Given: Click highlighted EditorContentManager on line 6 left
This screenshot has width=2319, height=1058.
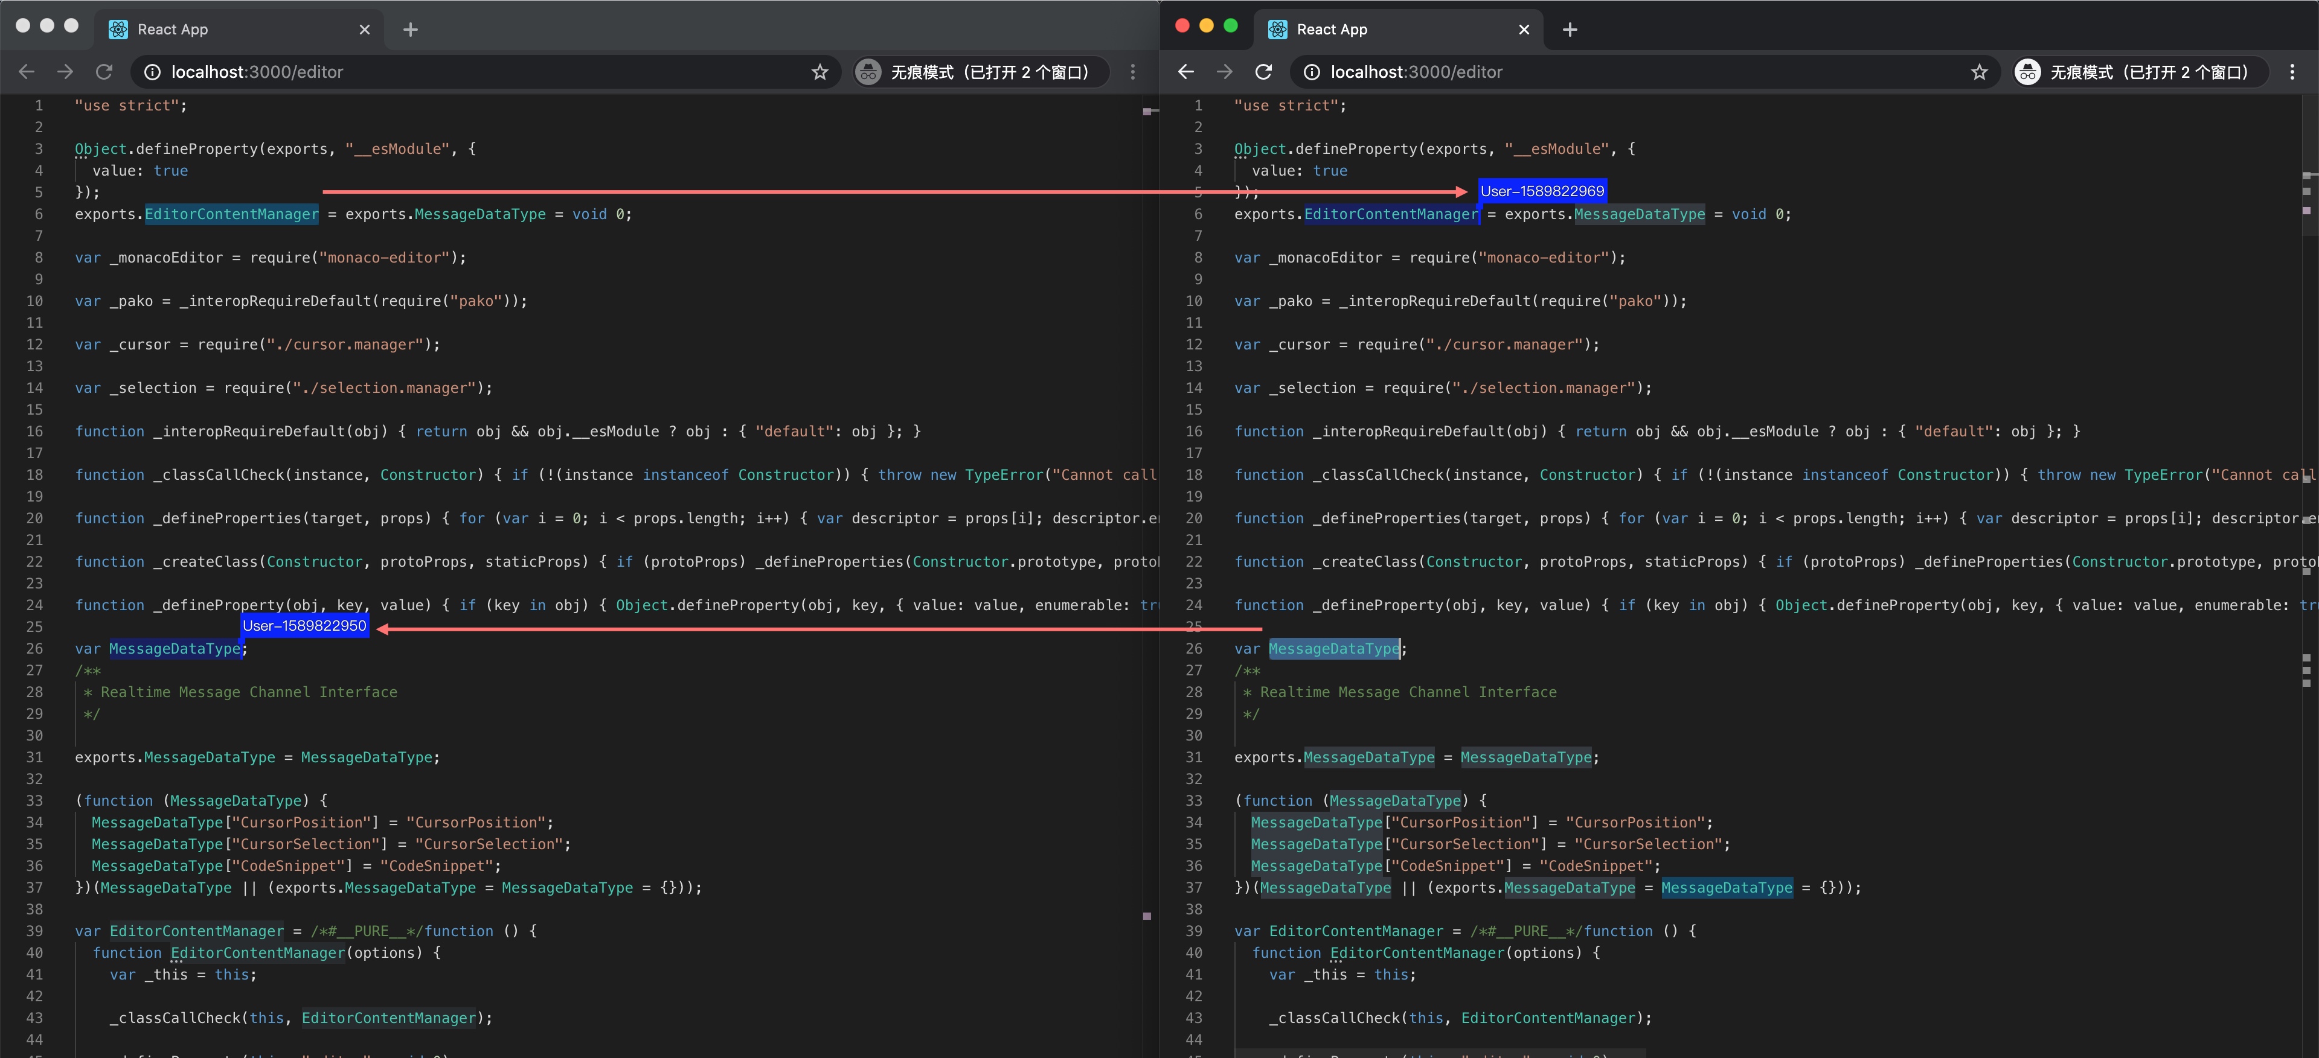Looking at the screenshot, I should [x=231, y=214].
